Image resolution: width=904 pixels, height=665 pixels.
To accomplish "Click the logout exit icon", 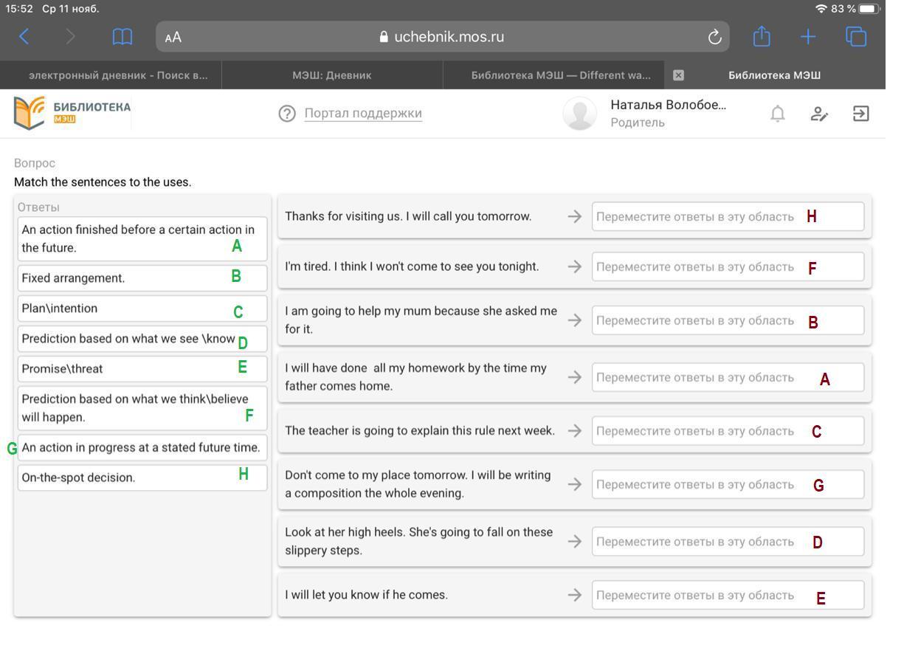I will 860,114.
